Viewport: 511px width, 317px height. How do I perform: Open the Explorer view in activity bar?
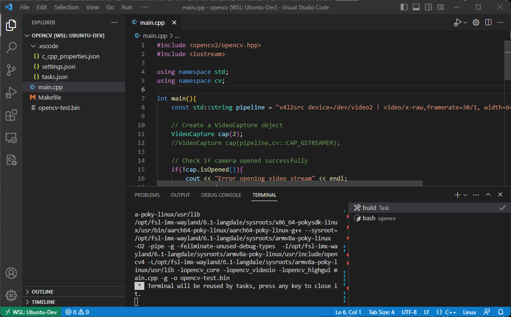click(x=11, y=25)
